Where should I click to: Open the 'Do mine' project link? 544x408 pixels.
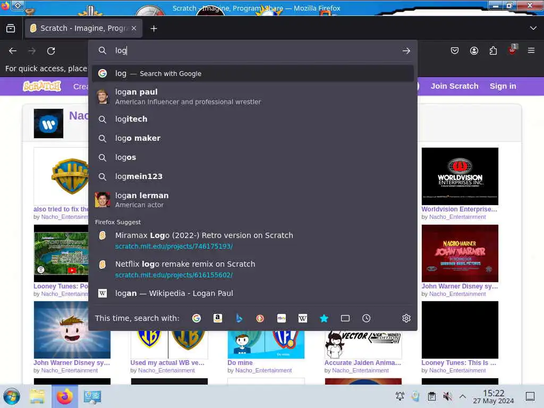click(x=240, y=362)
